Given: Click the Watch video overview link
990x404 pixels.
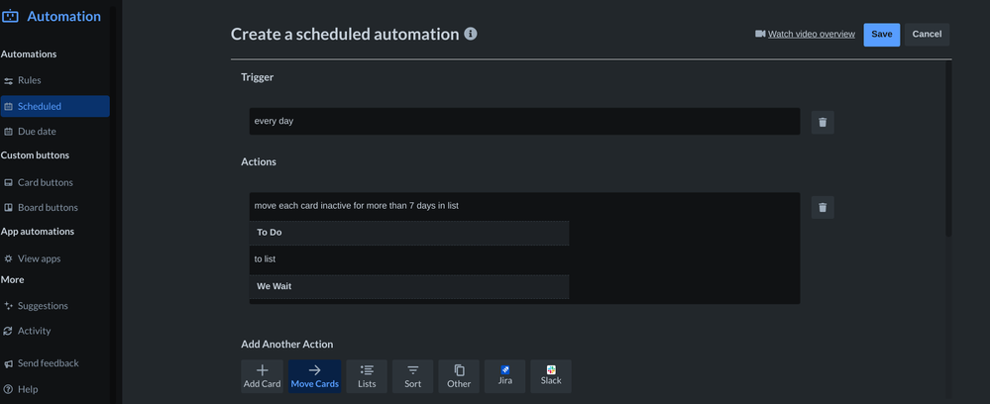Looking at the screenshot, I should (812, 34).
